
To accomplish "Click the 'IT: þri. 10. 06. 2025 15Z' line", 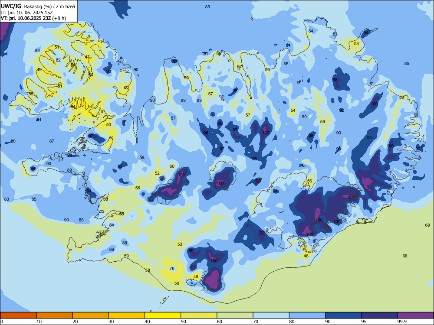I will [27, 13].
